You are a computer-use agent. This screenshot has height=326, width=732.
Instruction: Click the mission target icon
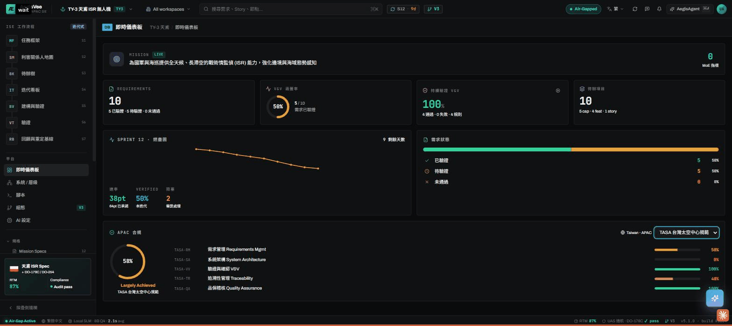[x=117, y=59]
